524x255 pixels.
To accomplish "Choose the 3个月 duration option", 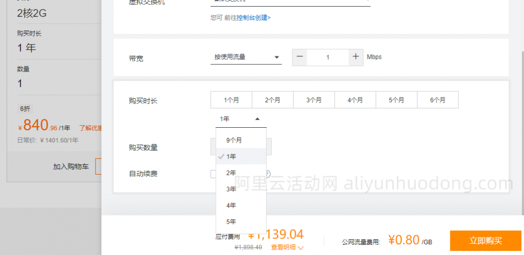I will [314, 100].
